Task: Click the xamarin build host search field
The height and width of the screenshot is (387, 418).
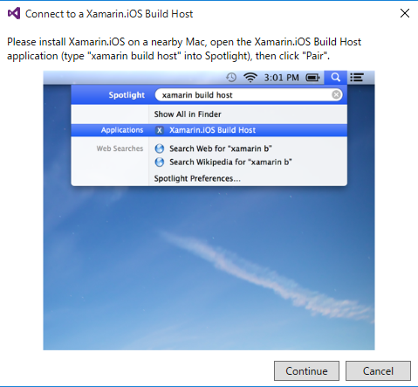Action: pos(249,94)
